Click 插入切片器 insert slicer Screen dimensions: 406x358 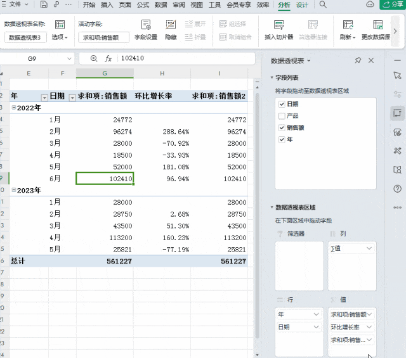[x=279, y=30]
